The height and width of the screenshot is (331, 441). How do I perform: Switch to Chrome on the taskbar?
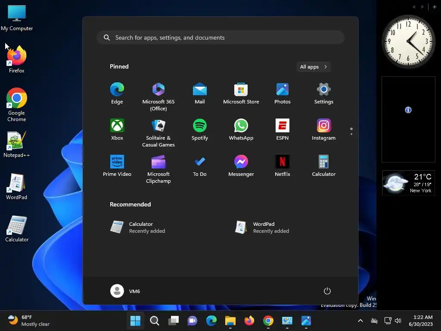(x=268, y=321)
